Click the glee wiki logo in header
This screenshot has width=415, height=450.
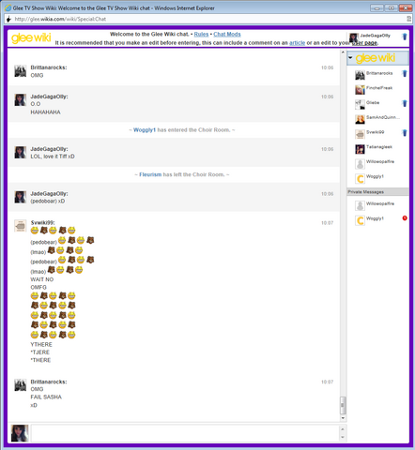point(31,38)
